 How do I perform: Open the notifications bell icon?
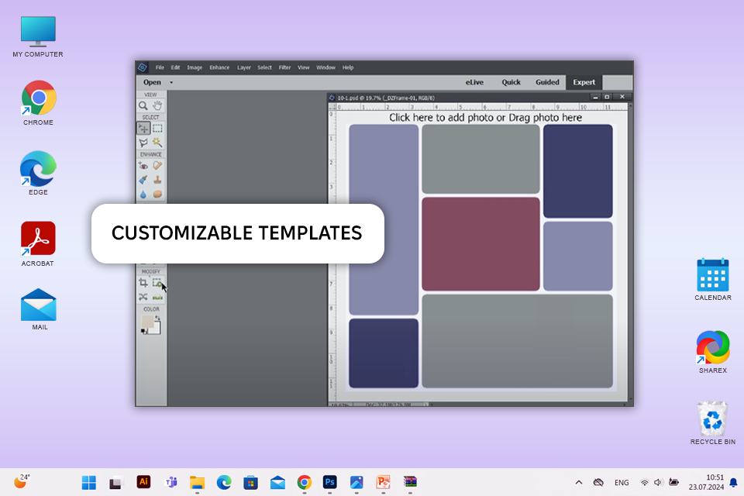point(733,483)
